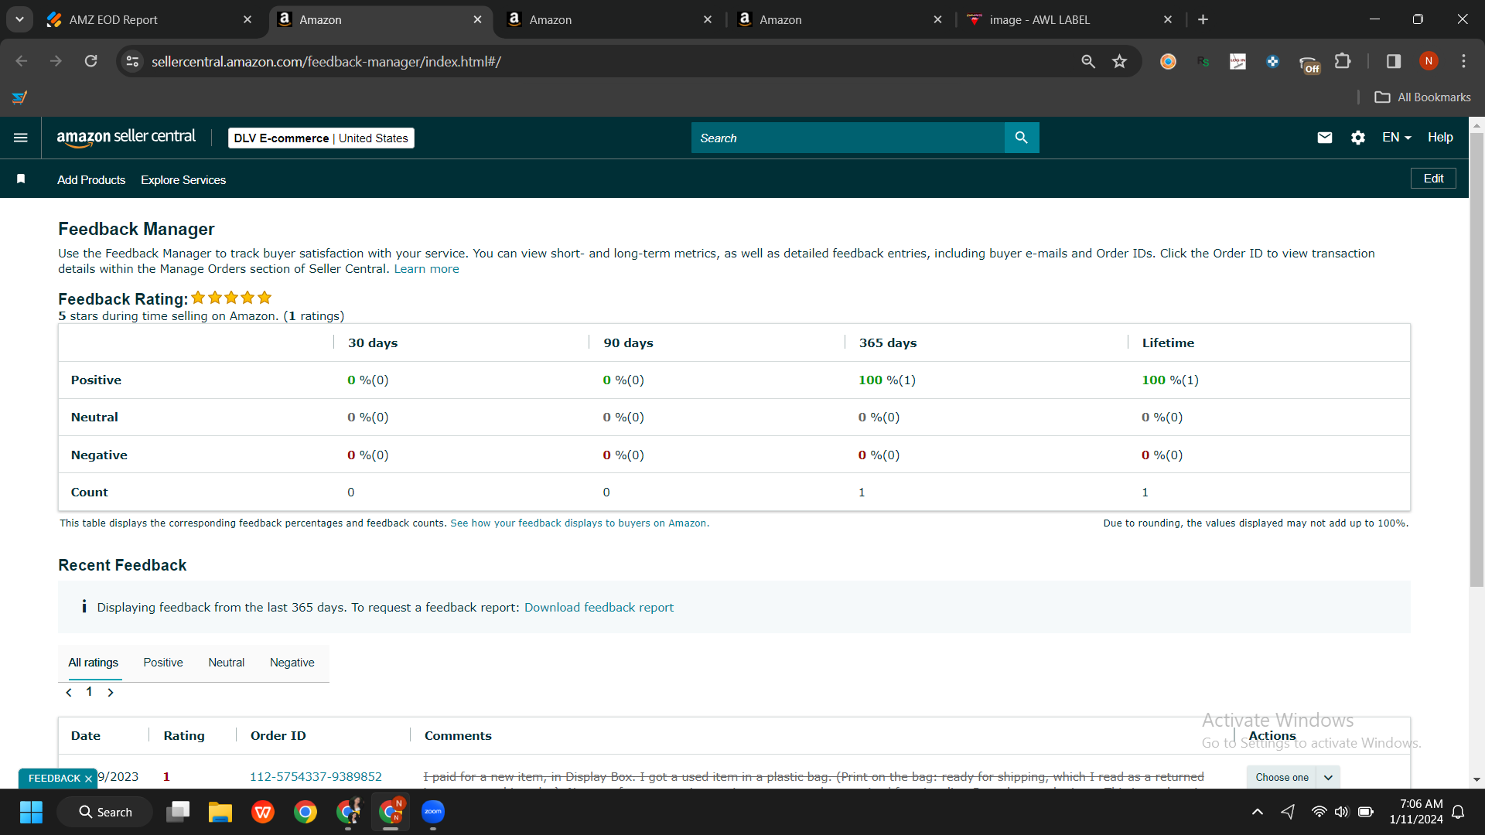Click the browser address bar URL
This screenshot has width=1485, height=835.
point(326,61)
